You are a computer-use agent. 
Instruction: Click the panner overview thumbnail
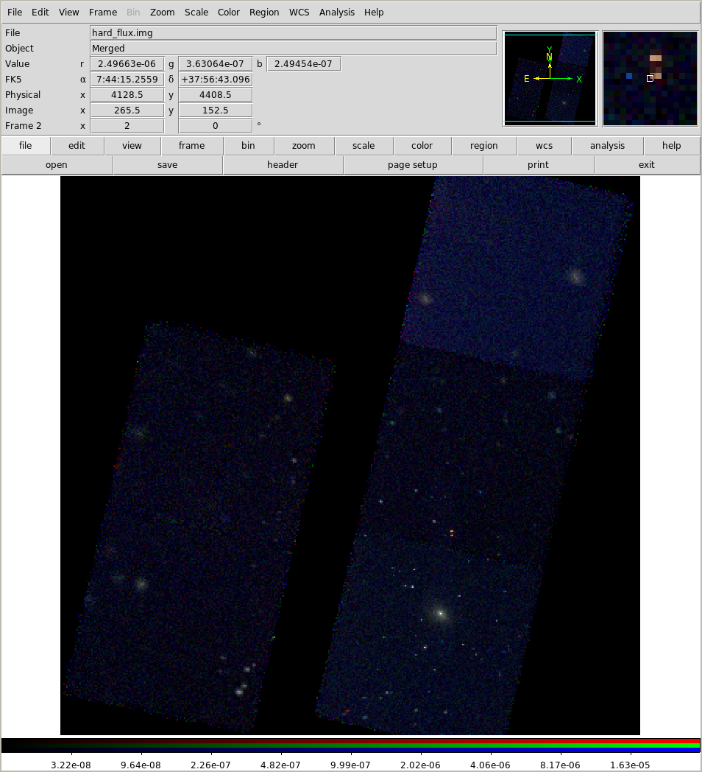pyautogui.click(x=550, y=79)
